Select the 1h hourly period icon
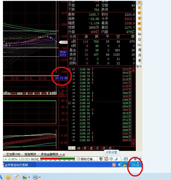 point(139,29)
